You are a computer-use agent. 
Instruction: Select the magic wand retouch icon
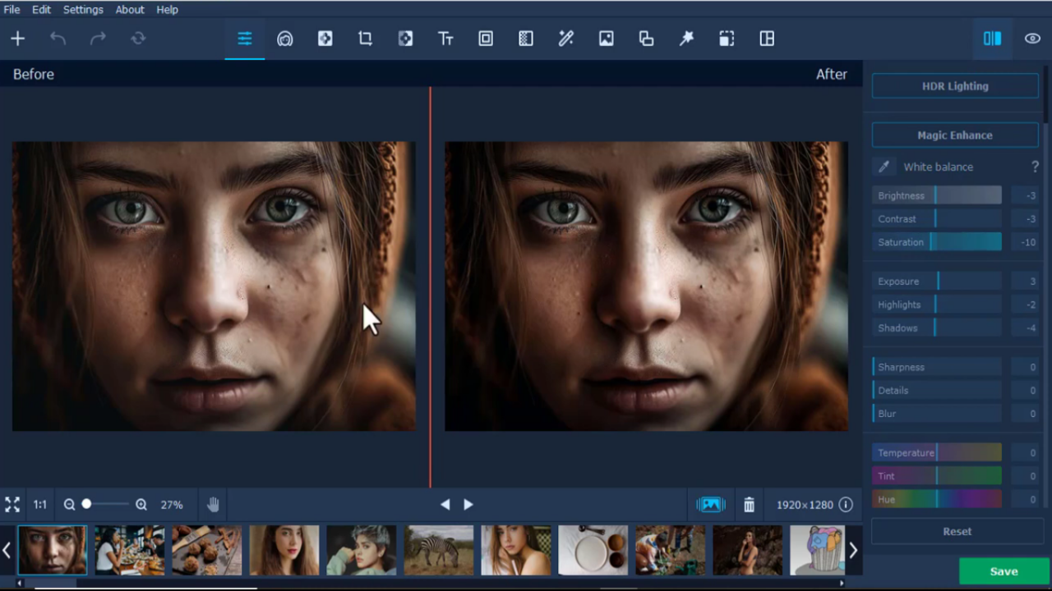click(566, 39)
